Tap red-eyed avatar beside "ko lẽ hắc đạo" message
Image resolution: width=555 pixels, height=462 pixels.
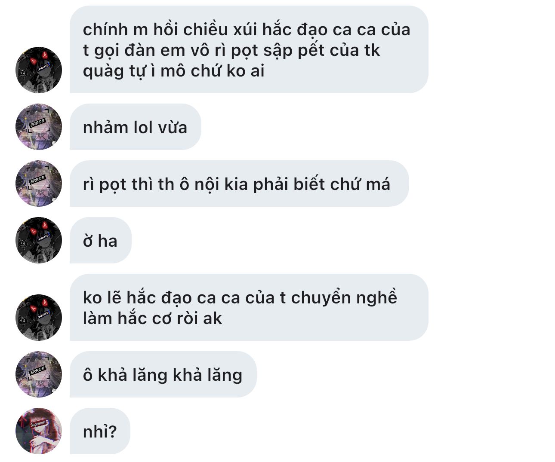[x=39, y=318]
